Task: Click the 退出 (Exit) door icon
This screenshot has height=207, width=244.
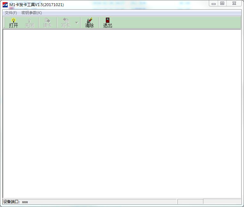Action: tap(107, 22)
